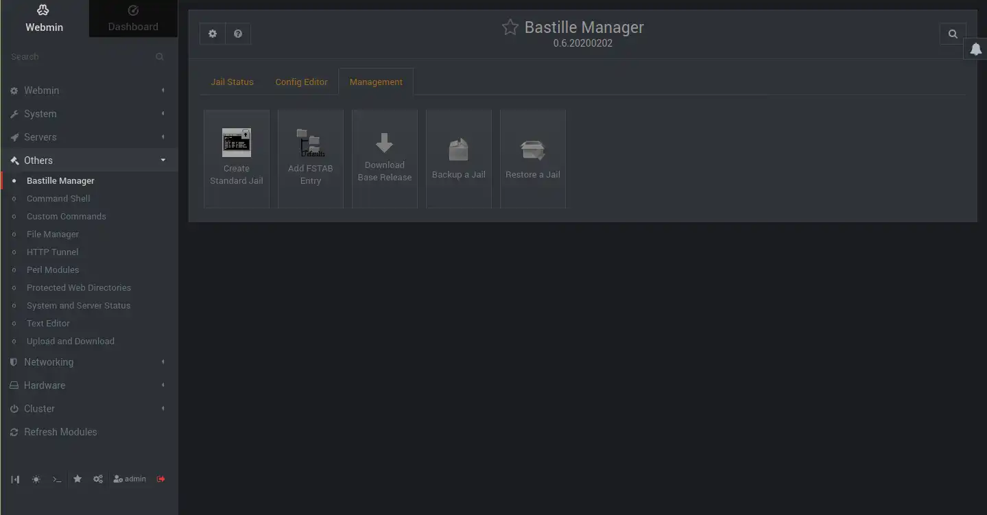Open the module help question-mark button

[238, 34]
